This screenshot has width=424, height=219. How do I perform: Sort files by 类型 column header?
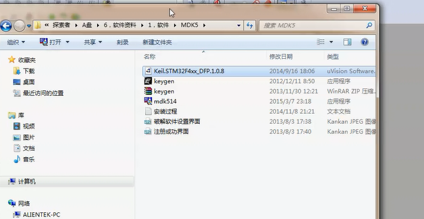click(333, 56)
